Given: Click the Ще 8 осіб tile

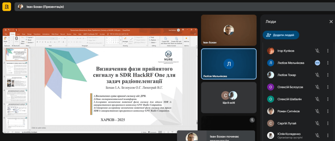Looking at the screenshot, I should coord(228,98).
